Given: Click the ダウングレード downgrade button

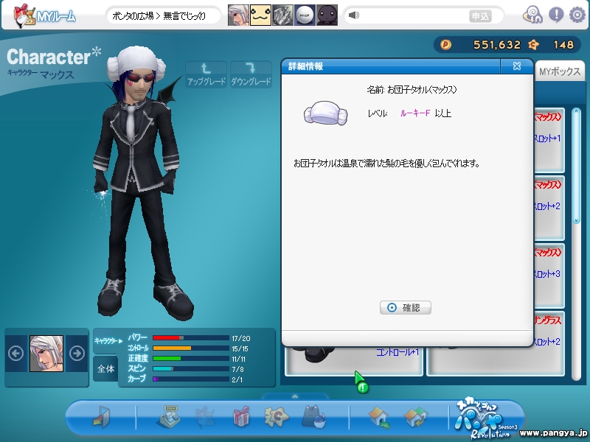Looking at the screenshot, I should click(x=251, y=74).
